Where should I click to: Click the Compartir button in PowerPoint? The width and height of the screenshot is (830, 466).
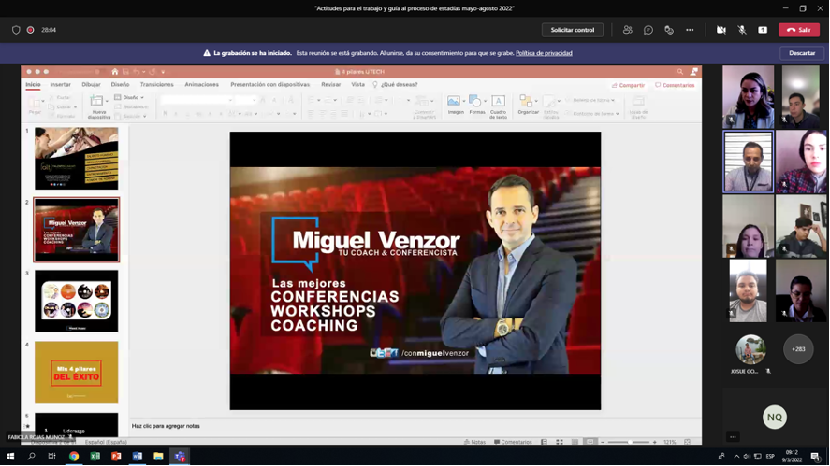628,85
